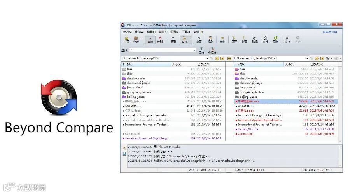Select beijing-yanse folder in left pane
Viewport: 350px width, 194px height.
point(136,97)
